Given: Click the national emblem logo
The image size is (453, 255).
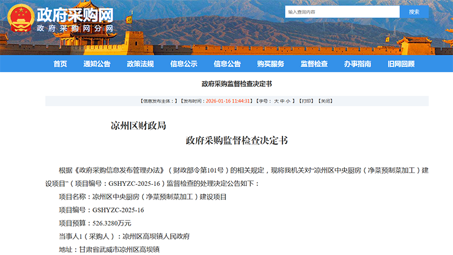Looking at the screenshot, I should pos(21,18).
